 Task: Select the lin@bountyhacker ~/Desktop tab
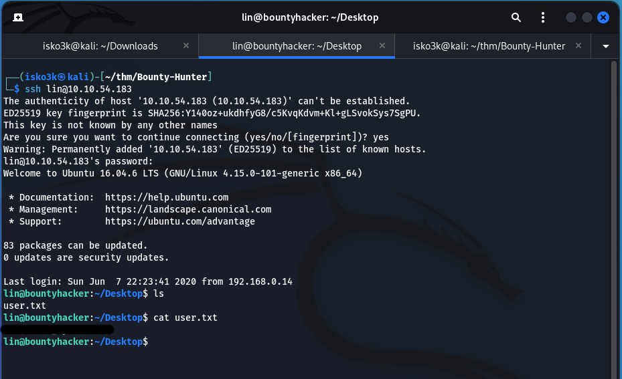297,46
